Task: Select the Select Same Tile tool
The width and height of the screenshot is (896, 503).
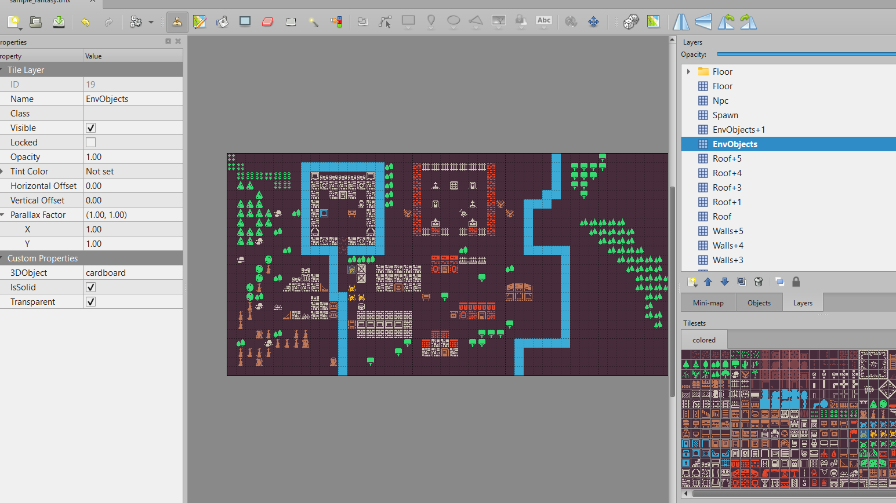Action: 336,22
